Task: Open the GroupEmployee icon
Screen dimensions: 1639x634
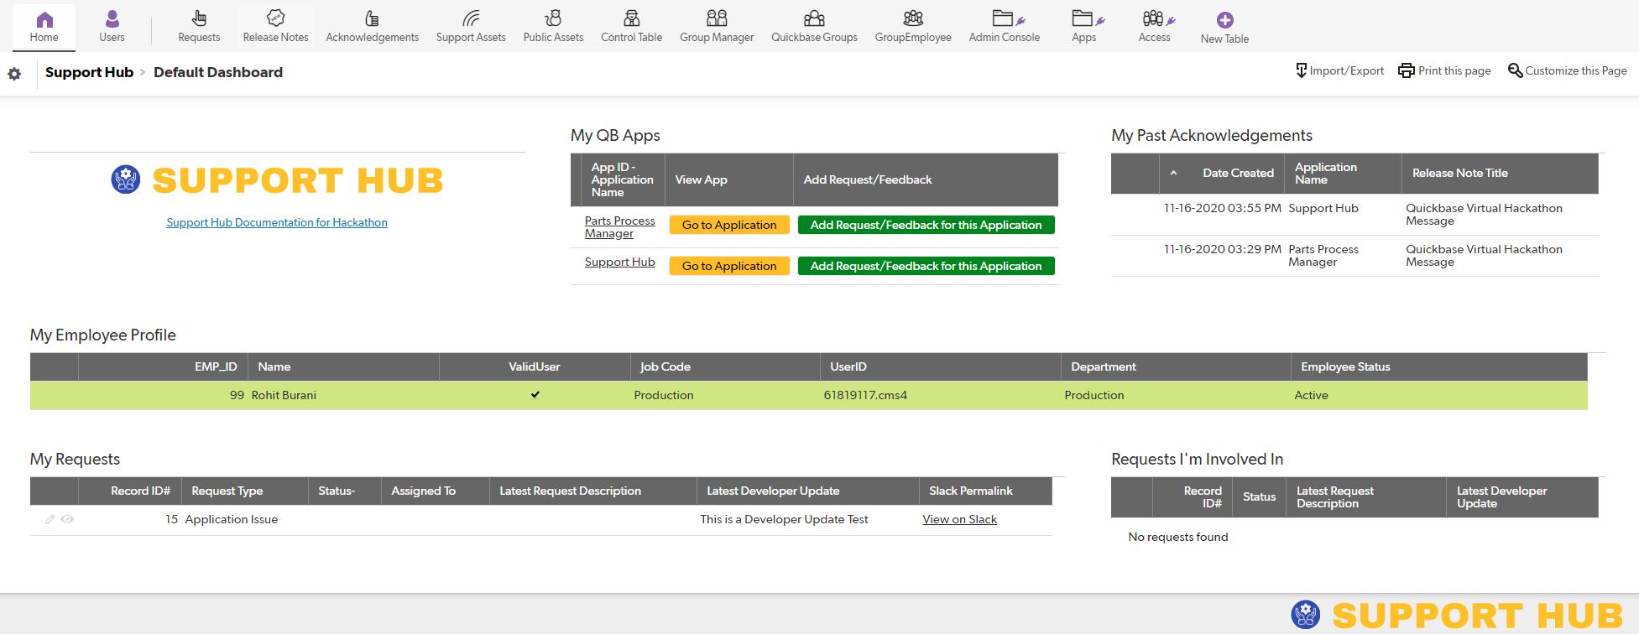Action: click(x=913, y=18)
